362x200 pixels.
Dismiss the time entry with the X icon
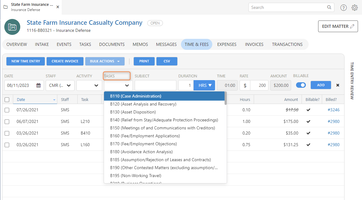pyautogui.click(x=337, y=85)
